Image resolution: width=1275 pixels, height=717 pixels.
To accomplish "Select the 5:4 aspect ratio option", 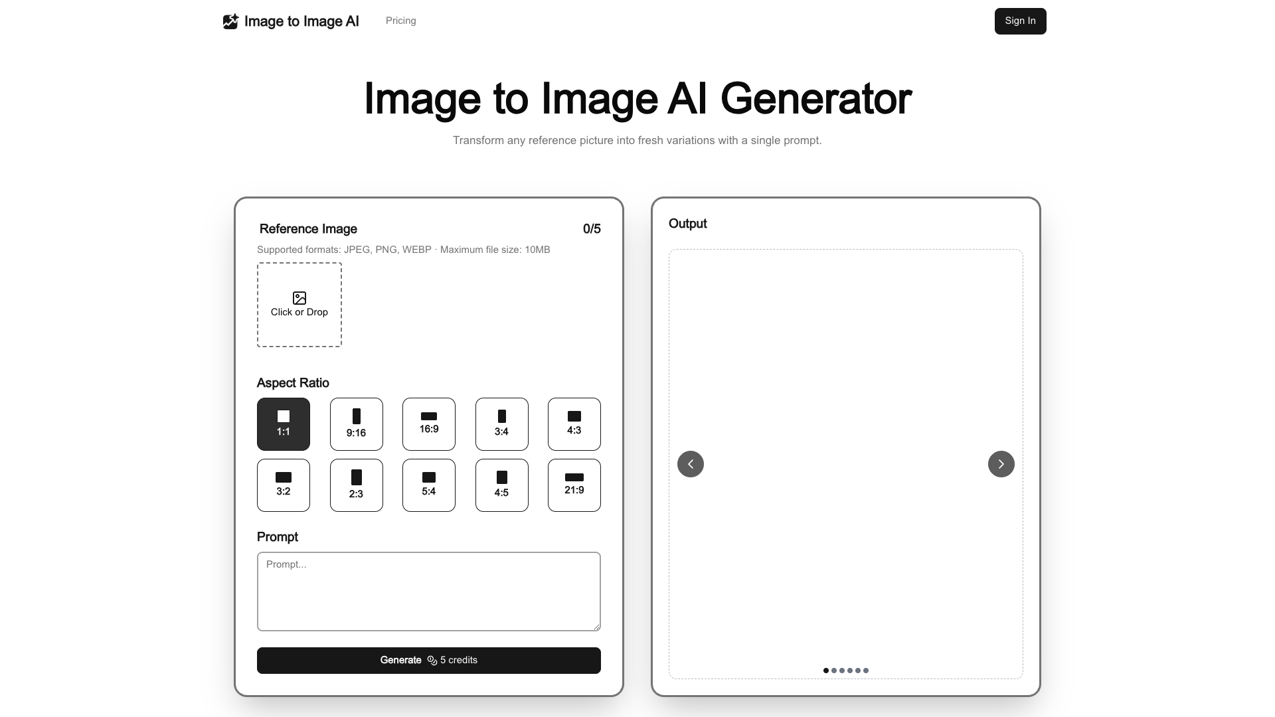I will click(x=428, y=485).
